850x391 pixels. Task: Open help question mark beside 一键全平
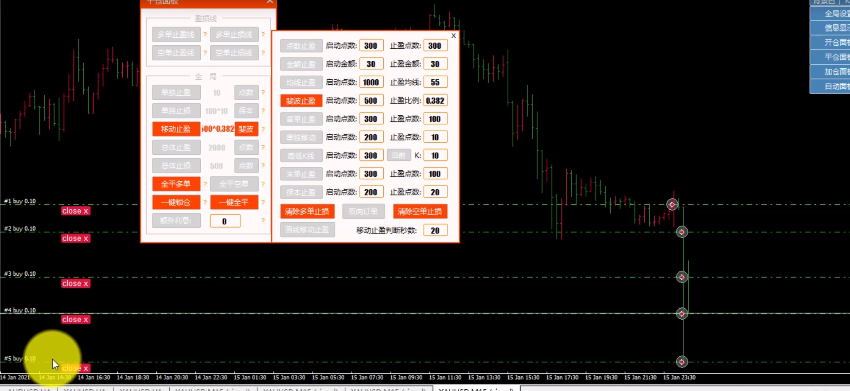[x=263, y=202]
